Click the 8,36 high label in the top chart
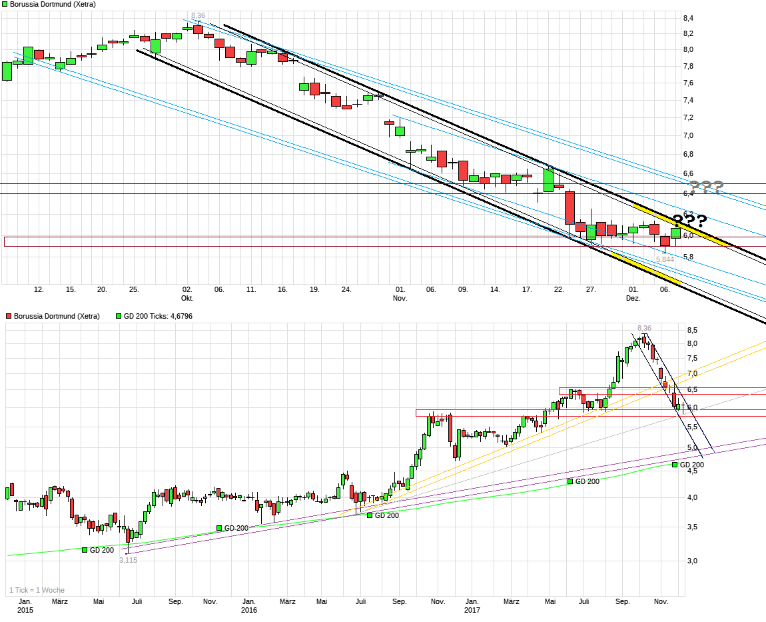Viewport: 766px width, 622px height. [198, 15]
